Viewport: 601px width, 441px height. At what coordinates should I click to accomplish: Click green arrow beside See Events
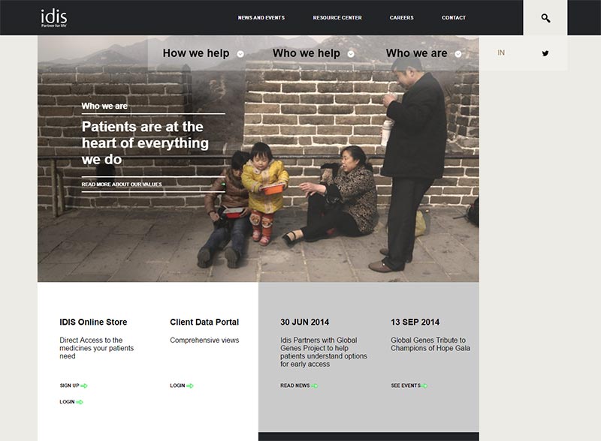(424, 385)
